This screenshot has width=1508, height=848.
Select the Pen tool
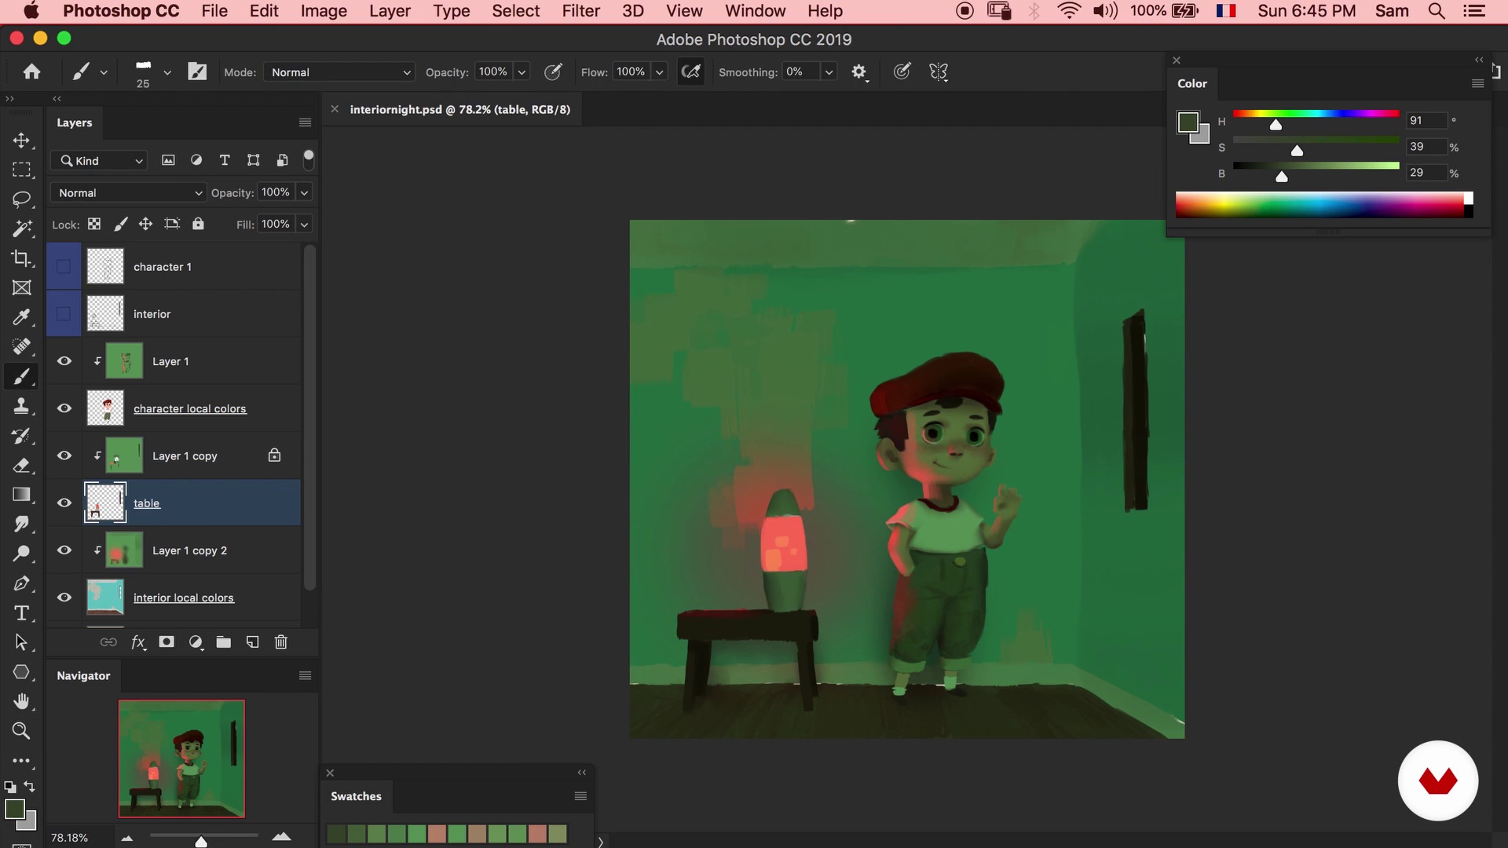coord(21,583)
